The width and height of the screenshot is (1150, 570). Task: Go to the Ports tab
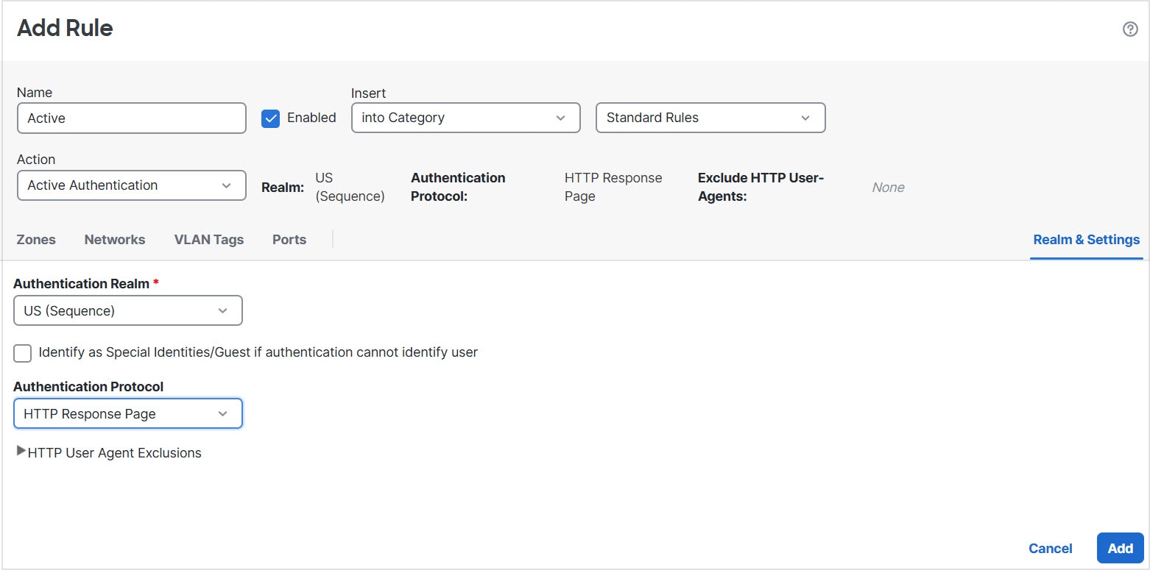[x=289, y=240]
